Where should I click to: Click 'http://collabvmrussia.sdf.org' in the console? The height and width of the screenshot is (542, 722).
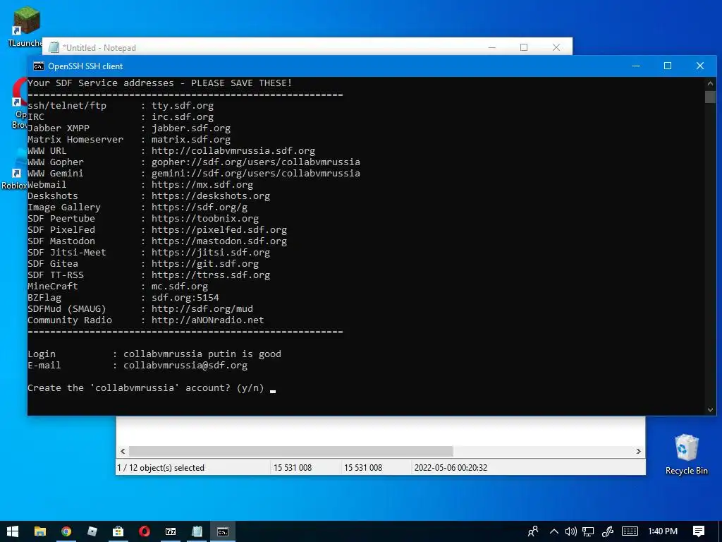point(233,151)
